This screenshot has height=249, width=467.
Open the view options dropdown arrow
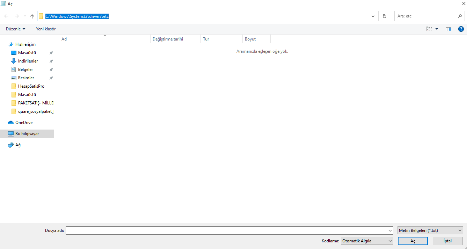(x=437, y=29)
